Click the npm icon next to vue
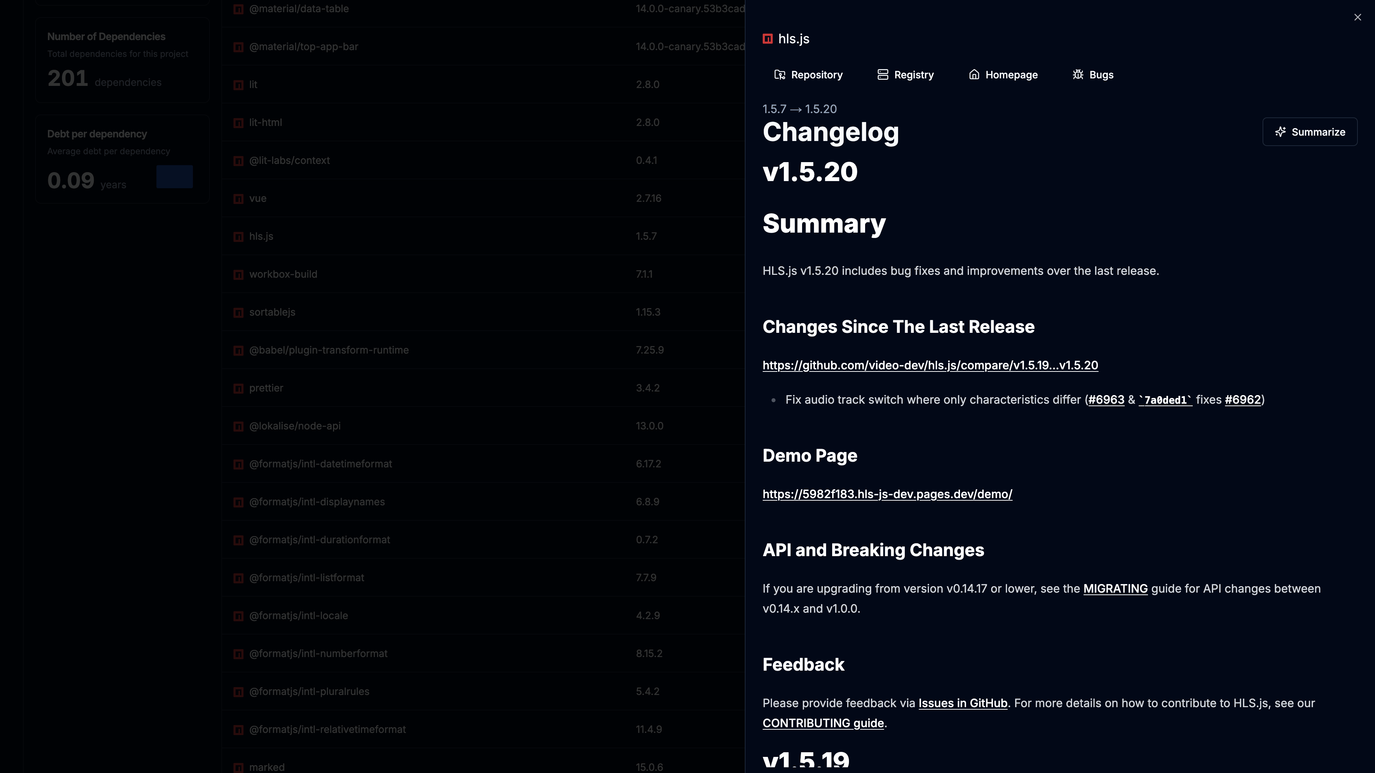 [x=238, y=199]
